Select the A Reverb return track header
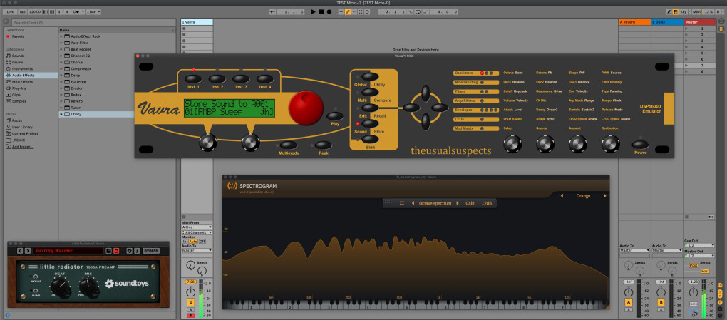 click(635, 22)
